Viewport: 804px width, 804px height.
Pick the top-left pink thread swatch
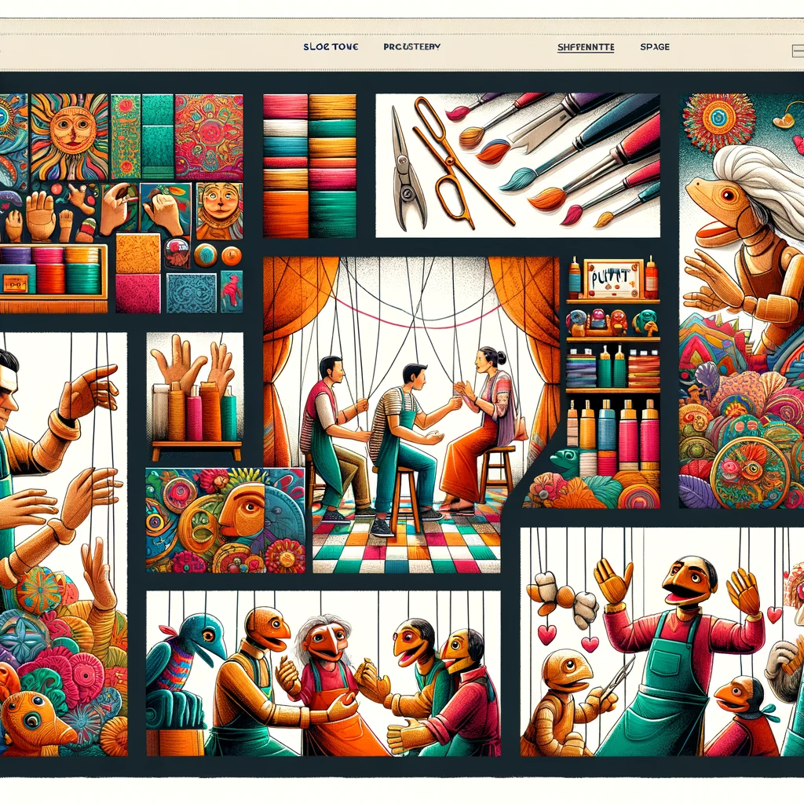(285, 106)
